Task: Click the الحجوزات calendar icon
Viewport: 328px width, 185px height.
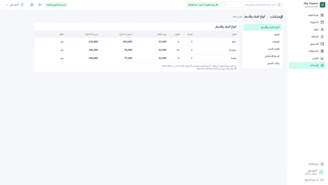Action: click(x=322, y=22)
